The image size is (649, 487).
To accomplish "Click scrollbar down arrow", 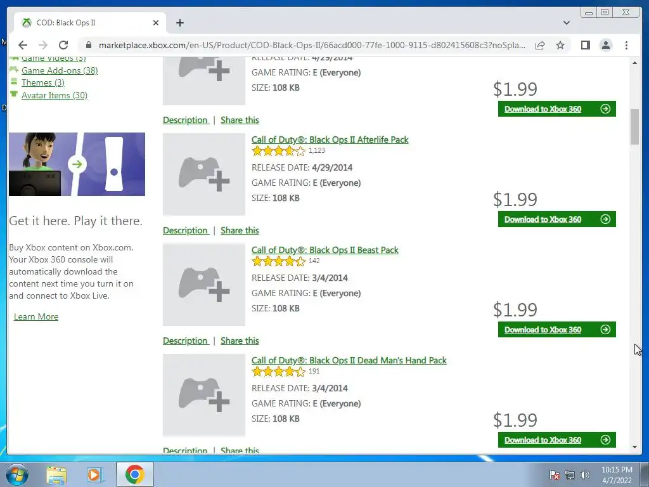I will pos(634,447).
